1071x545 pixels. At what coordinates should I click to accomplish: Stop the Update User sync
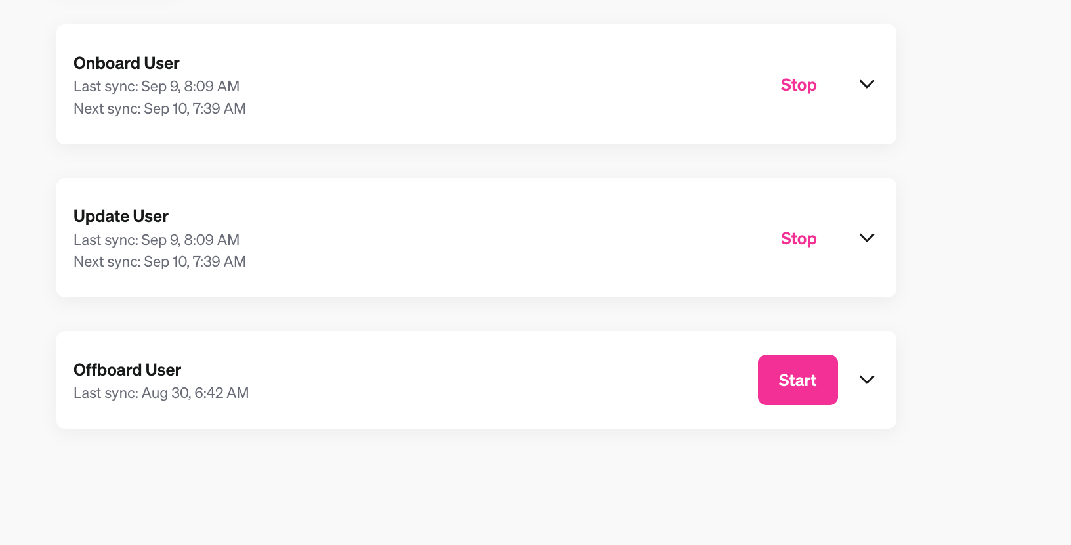[x=798, y=238]
